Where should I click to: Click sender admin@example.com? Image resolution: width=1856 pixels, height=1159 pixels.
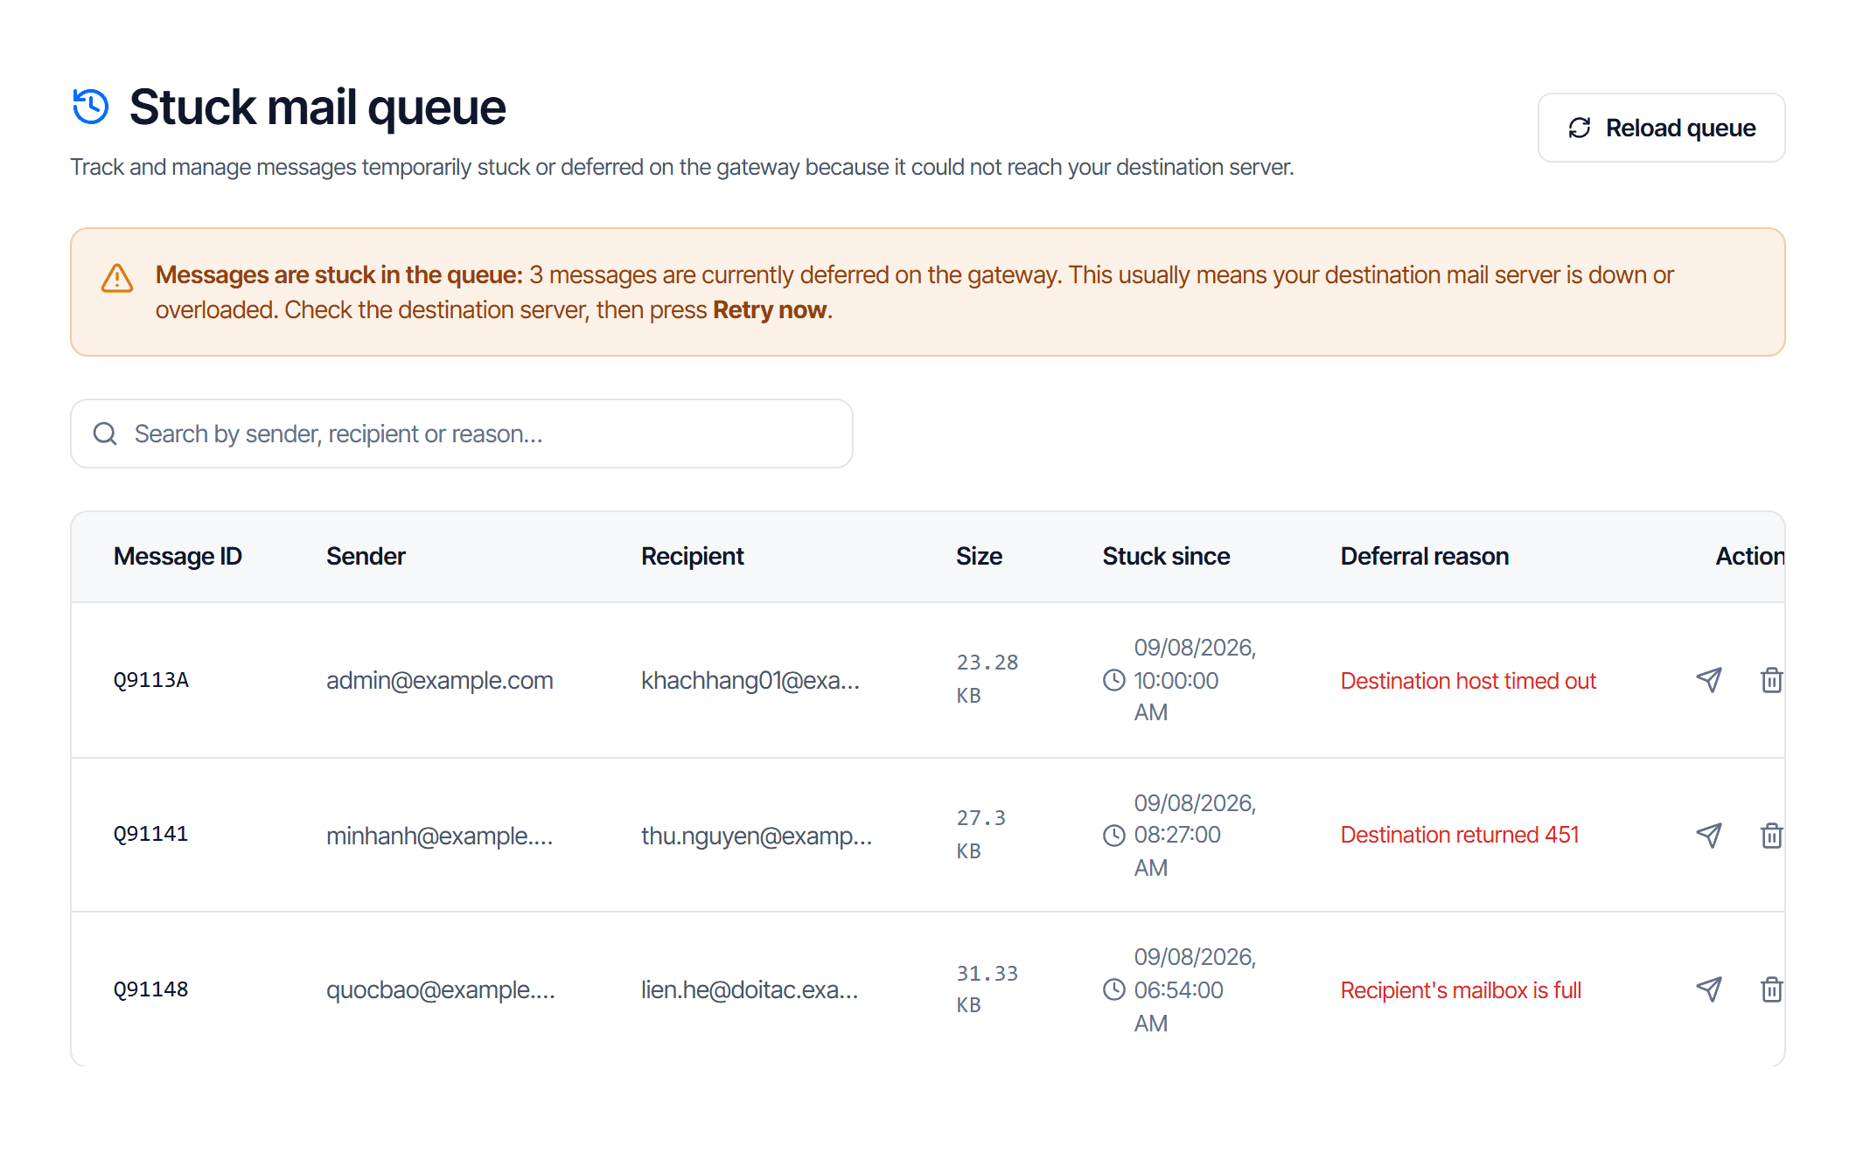[440, 680]
